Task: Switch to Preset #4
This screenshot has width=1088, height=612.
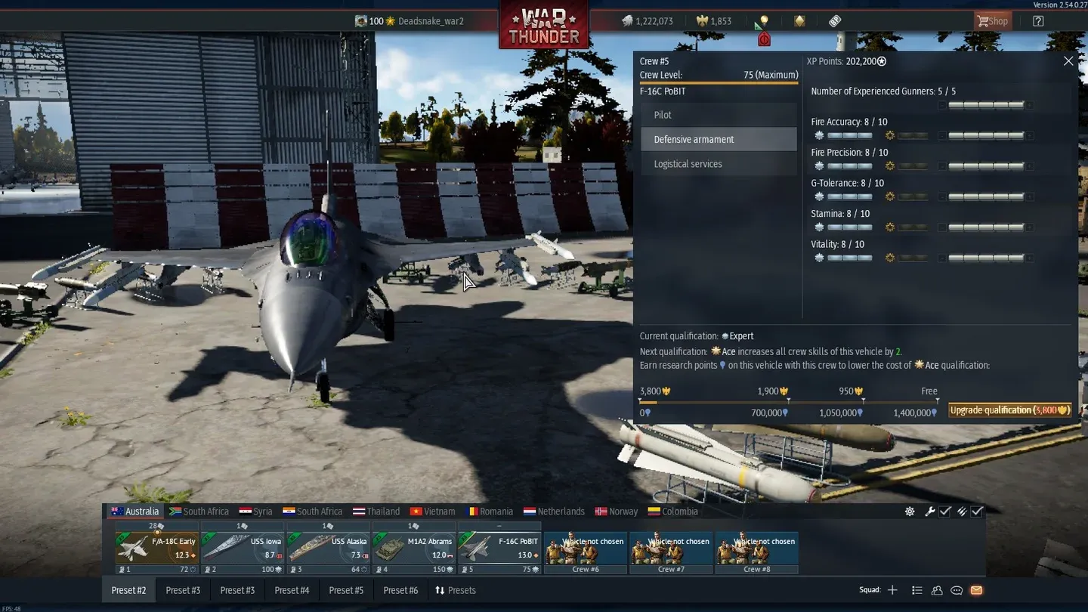Action: click(292, 590)
